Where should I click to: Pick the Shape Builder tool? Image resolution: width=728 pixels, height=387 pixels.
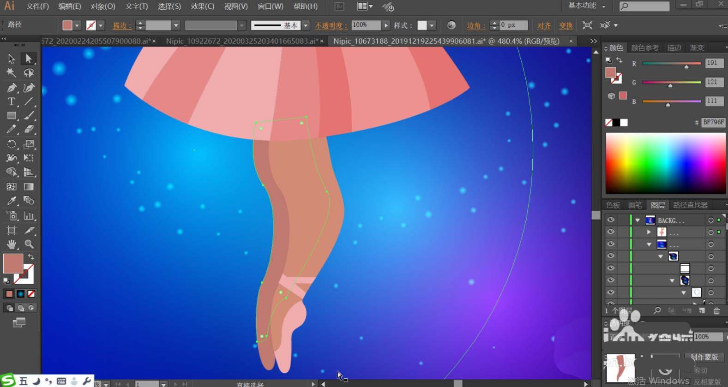point(11,173)
